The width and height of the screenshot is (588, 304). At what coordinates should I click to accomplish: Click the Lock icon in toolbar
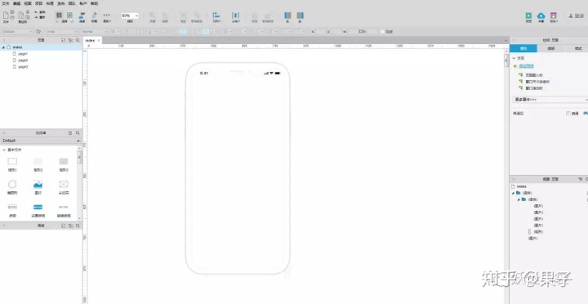point(255,16)
